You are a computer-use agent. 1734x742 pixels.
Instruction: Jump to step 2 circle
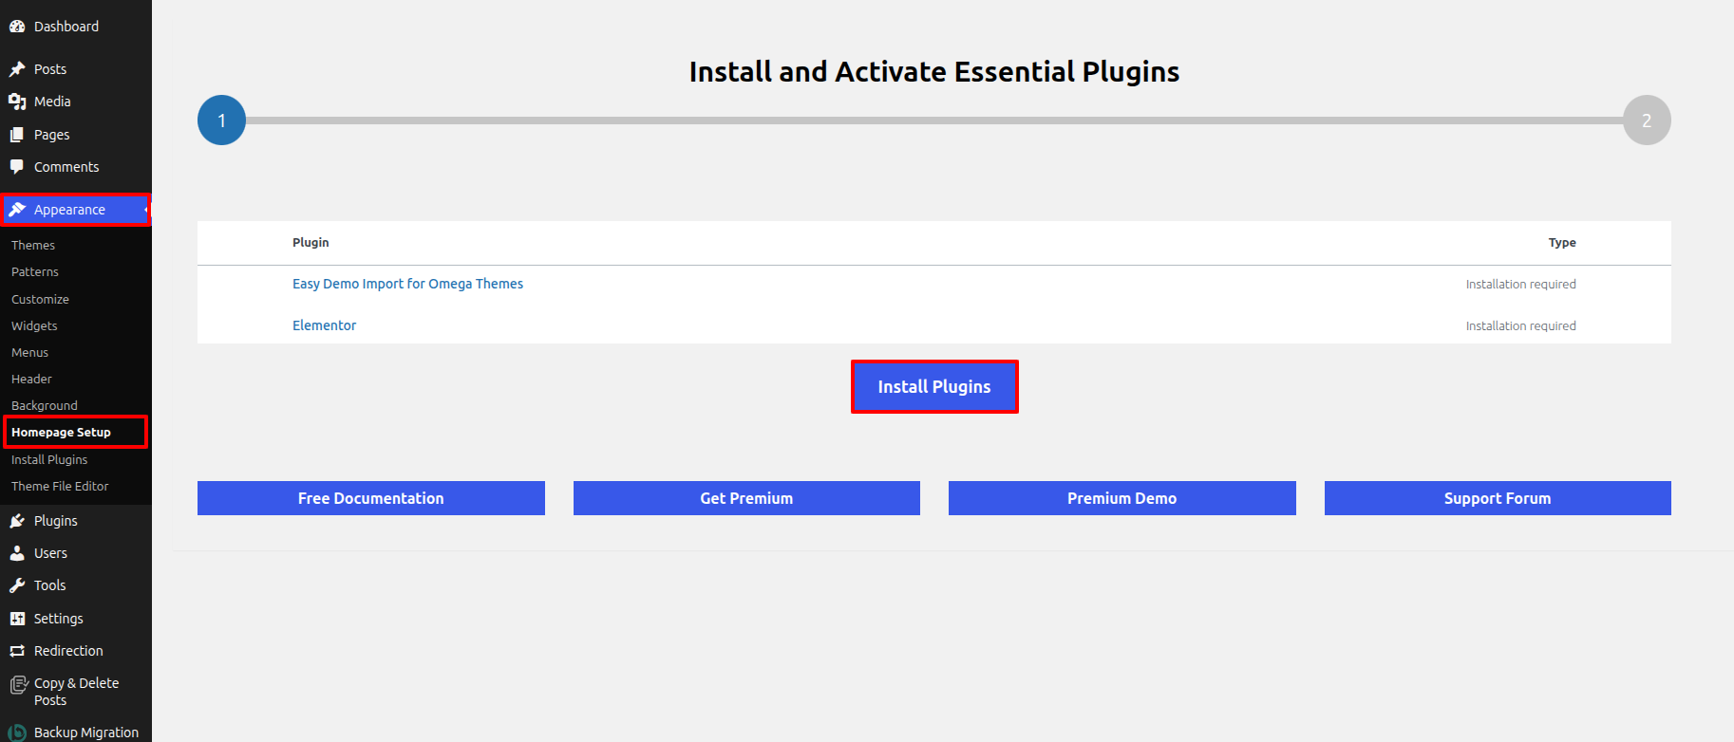click(x=1647, y=121)
